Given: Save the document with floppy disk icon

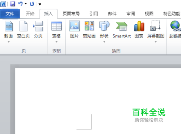Looking at the screenshot, I should 13,4.
